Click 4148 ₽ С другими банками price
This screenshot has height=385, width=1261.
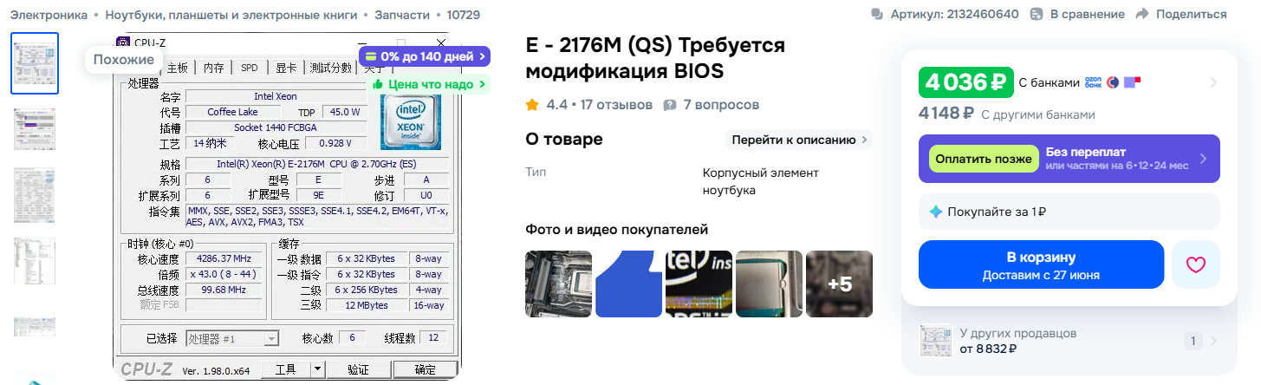1006,114
